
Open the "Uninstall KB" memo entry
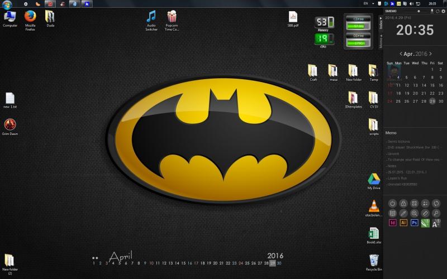402,185
